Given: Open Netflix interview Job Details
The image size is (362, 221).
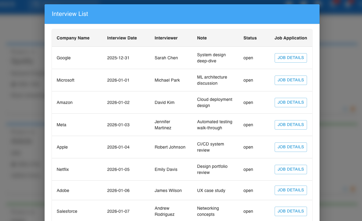Looking at the screenshot, I should tap(291, 169).
